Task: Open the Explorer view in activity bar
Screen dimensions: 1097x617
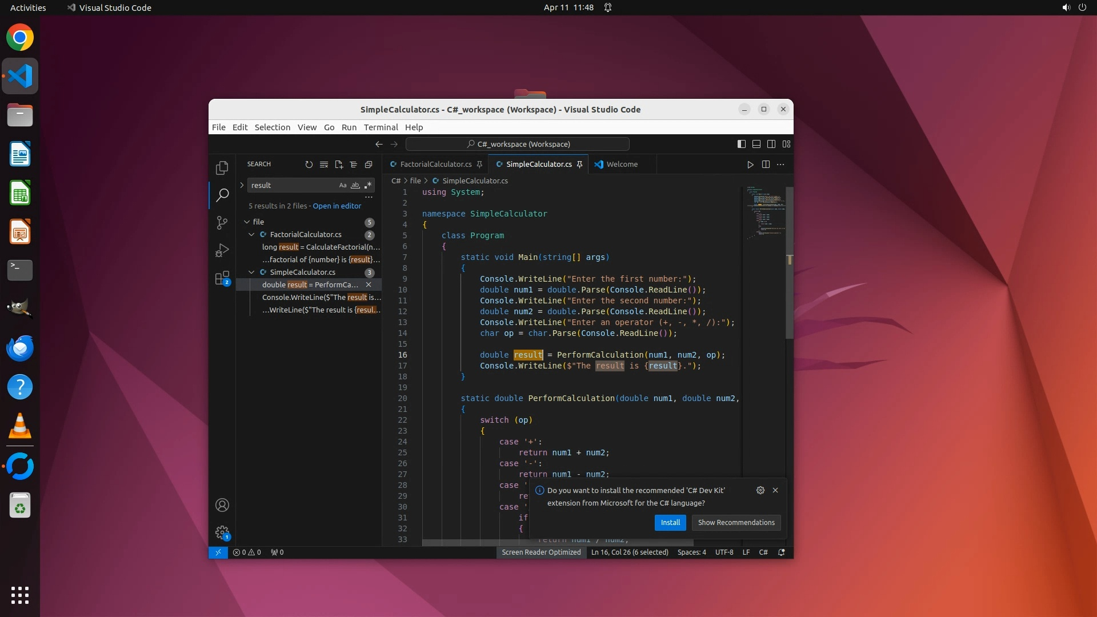Action: (222, 168)
